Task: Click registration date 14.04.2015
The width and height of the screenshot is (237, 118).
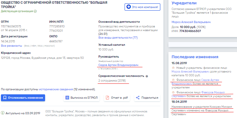Action: 8,41
